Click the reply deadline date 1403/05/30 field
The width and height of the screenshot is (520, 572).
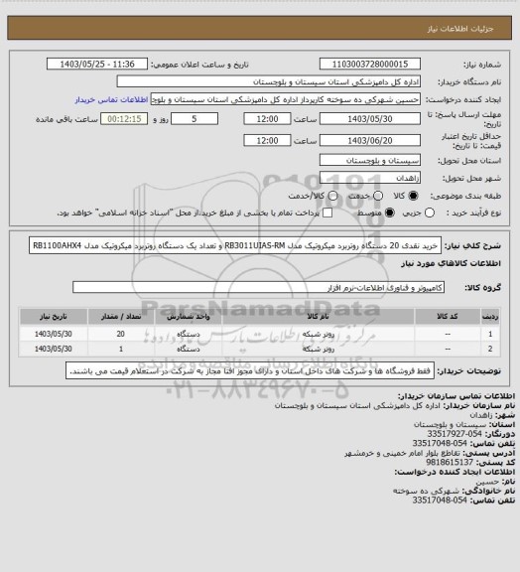coord(370,119)
